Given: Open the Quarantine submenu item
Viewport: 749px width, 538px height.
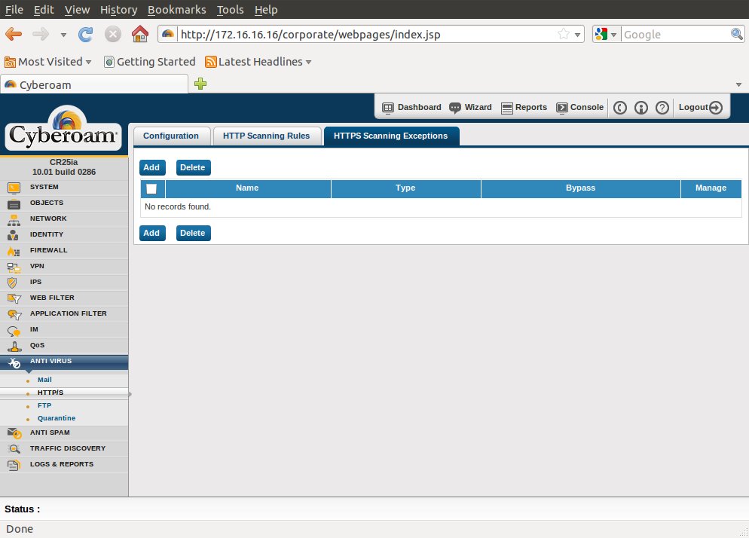Looking at the screenshot, I should point(57,418).
